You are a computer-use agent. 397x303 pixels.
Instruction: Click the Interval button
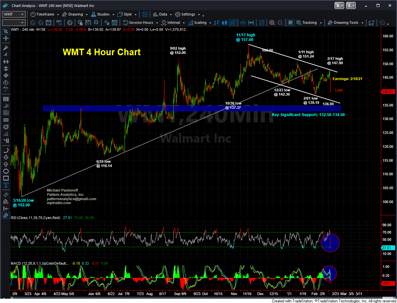pos(171,22)
